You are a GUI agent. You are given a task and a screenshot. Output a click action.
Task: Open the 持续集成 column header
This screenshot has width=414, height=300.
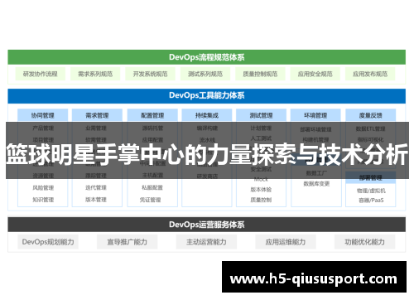pos(207,115)
